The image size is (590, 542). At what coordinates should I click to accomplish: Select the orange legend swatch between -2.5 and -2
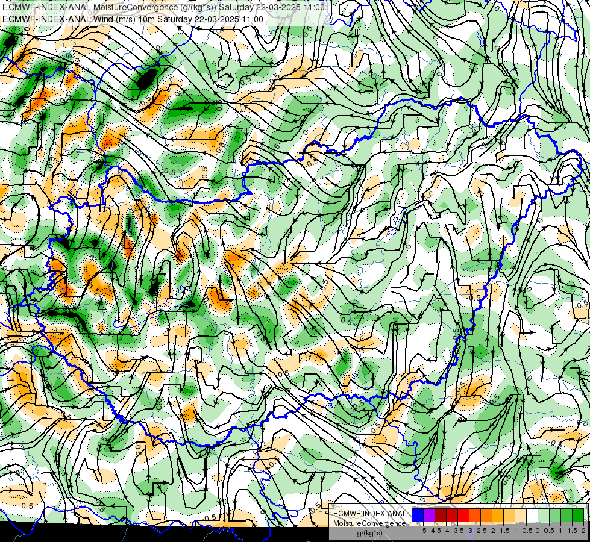[x=486, y=516]
